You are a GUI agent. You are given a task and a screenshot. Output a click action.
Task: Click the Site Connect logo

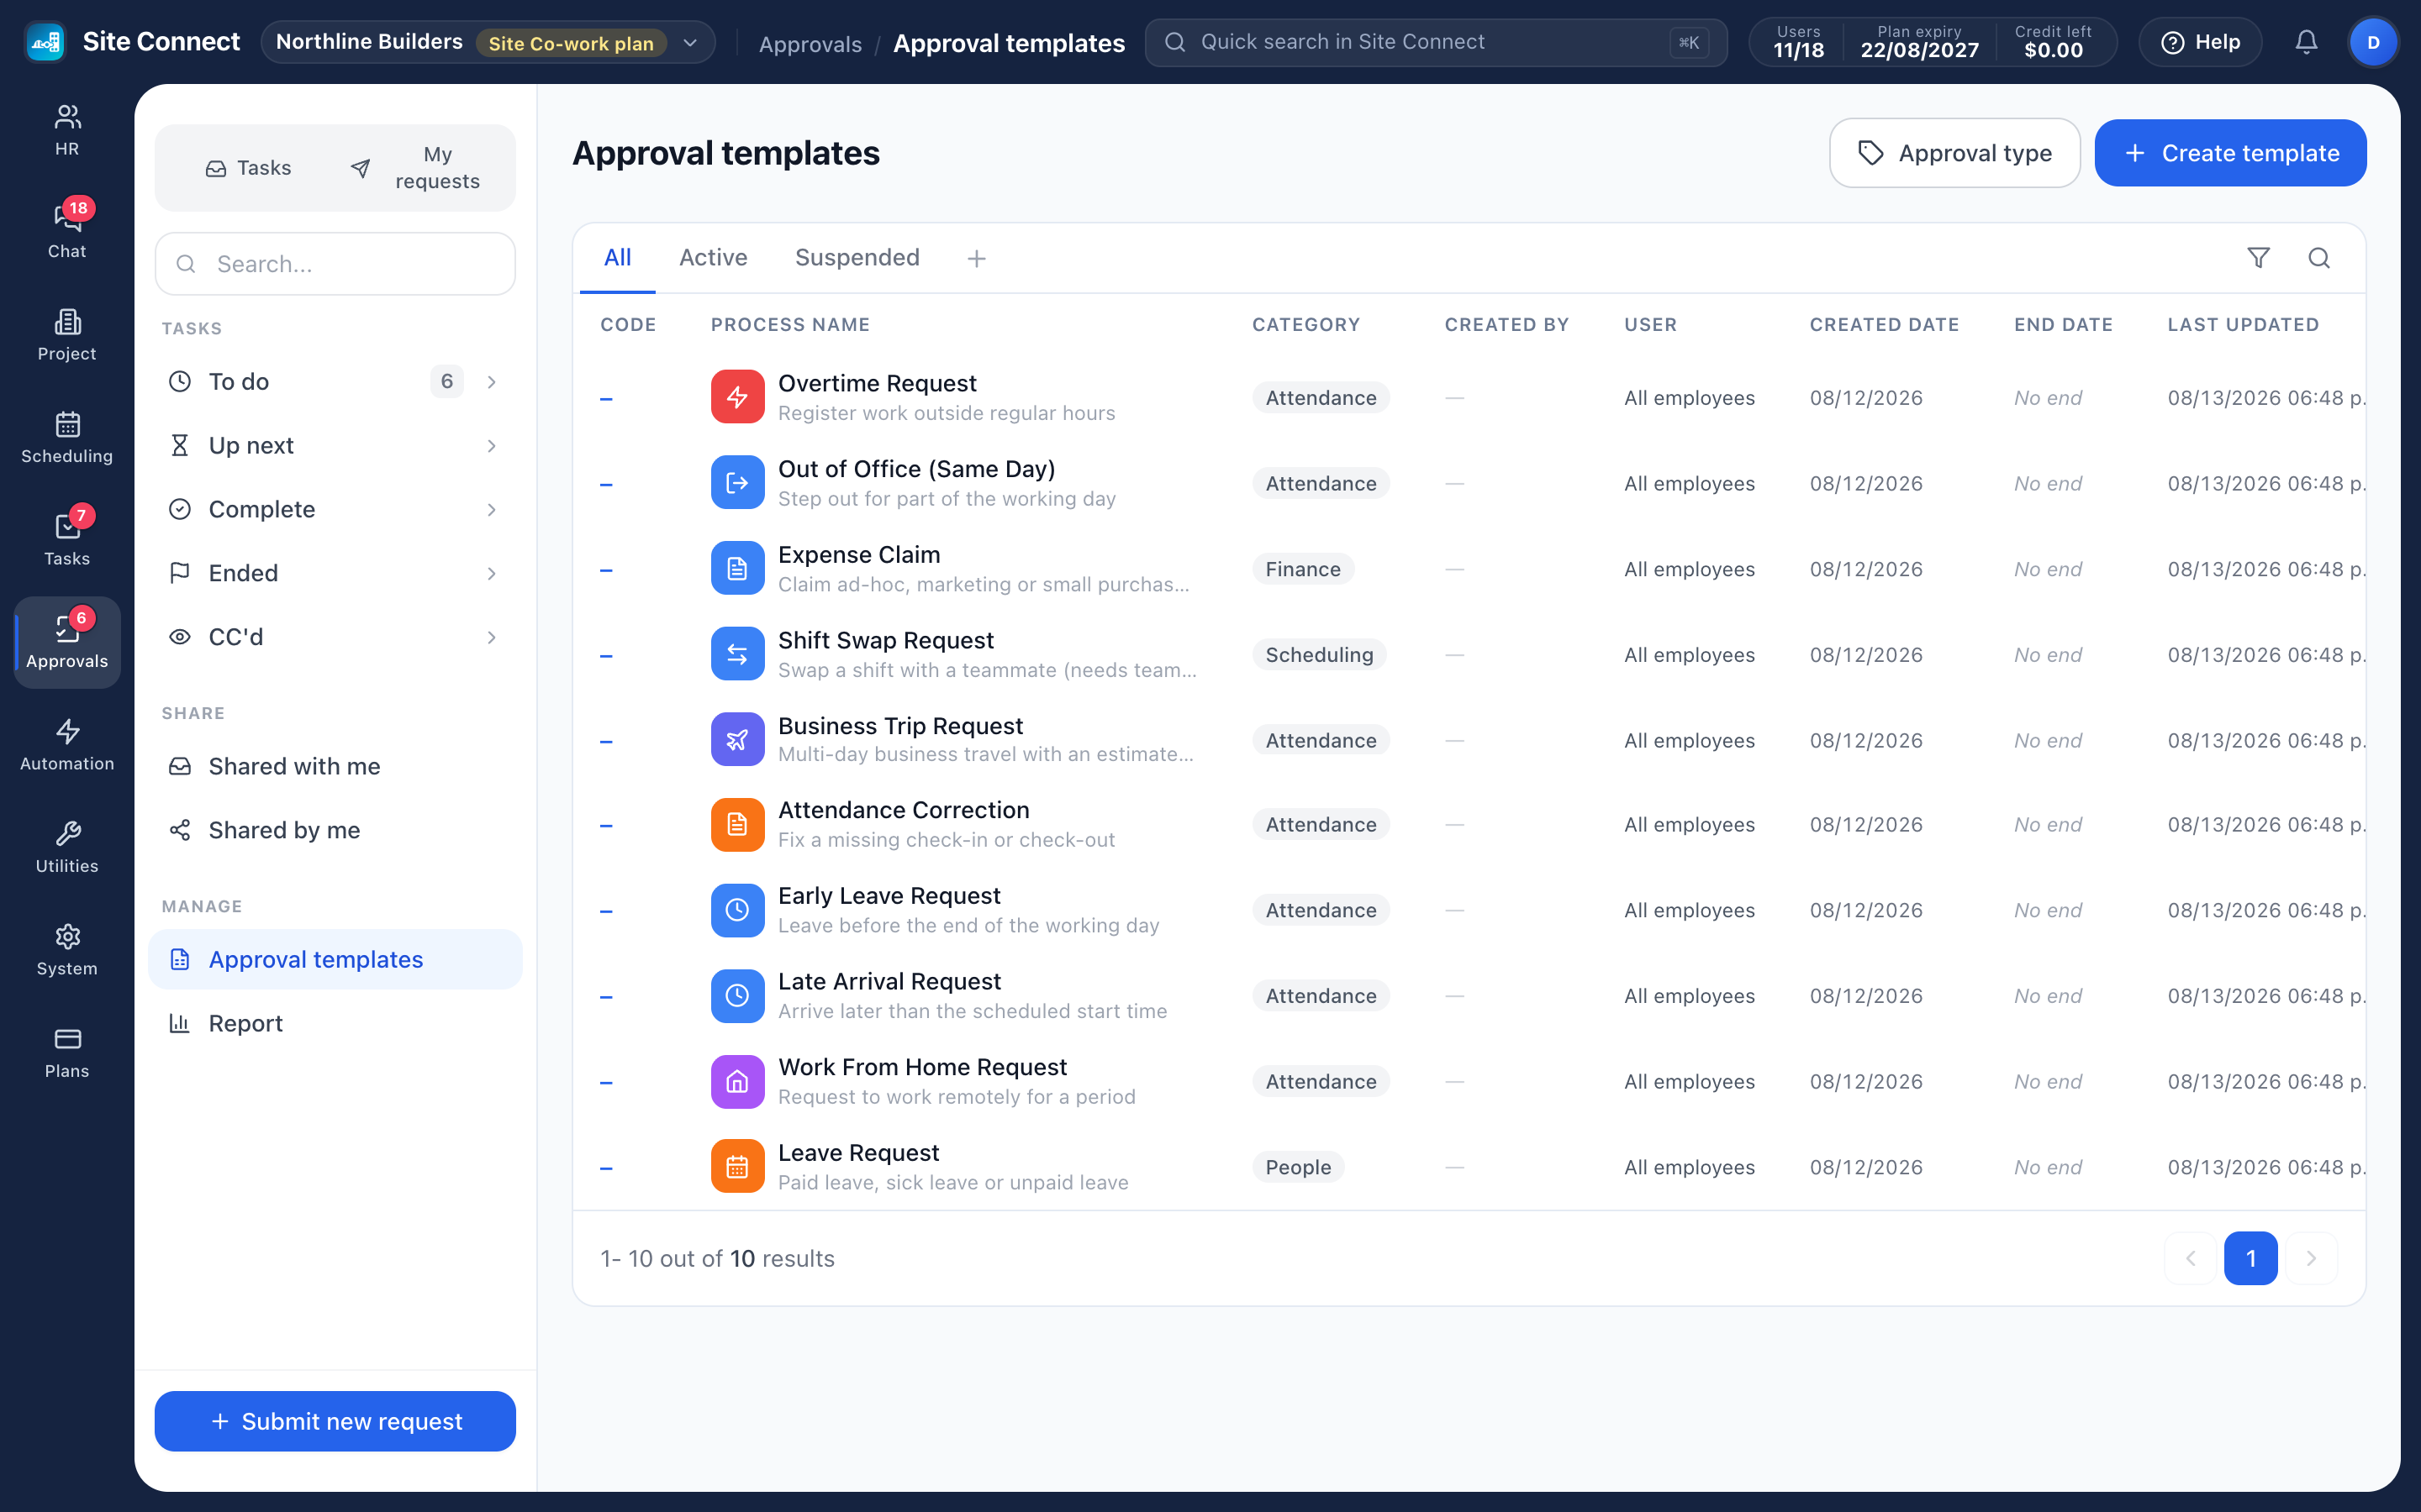(45, 42)
